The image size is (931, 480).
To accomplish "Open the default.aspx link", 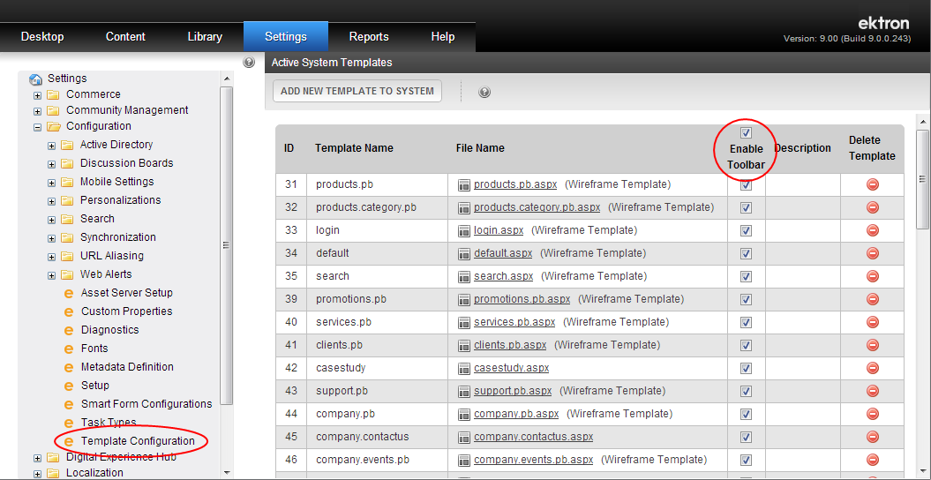I will [x=503, y=253].
